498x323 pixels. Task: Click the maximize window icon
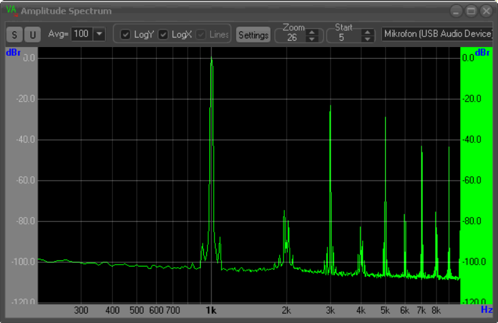pyautogui.click(x=471, y=11)
